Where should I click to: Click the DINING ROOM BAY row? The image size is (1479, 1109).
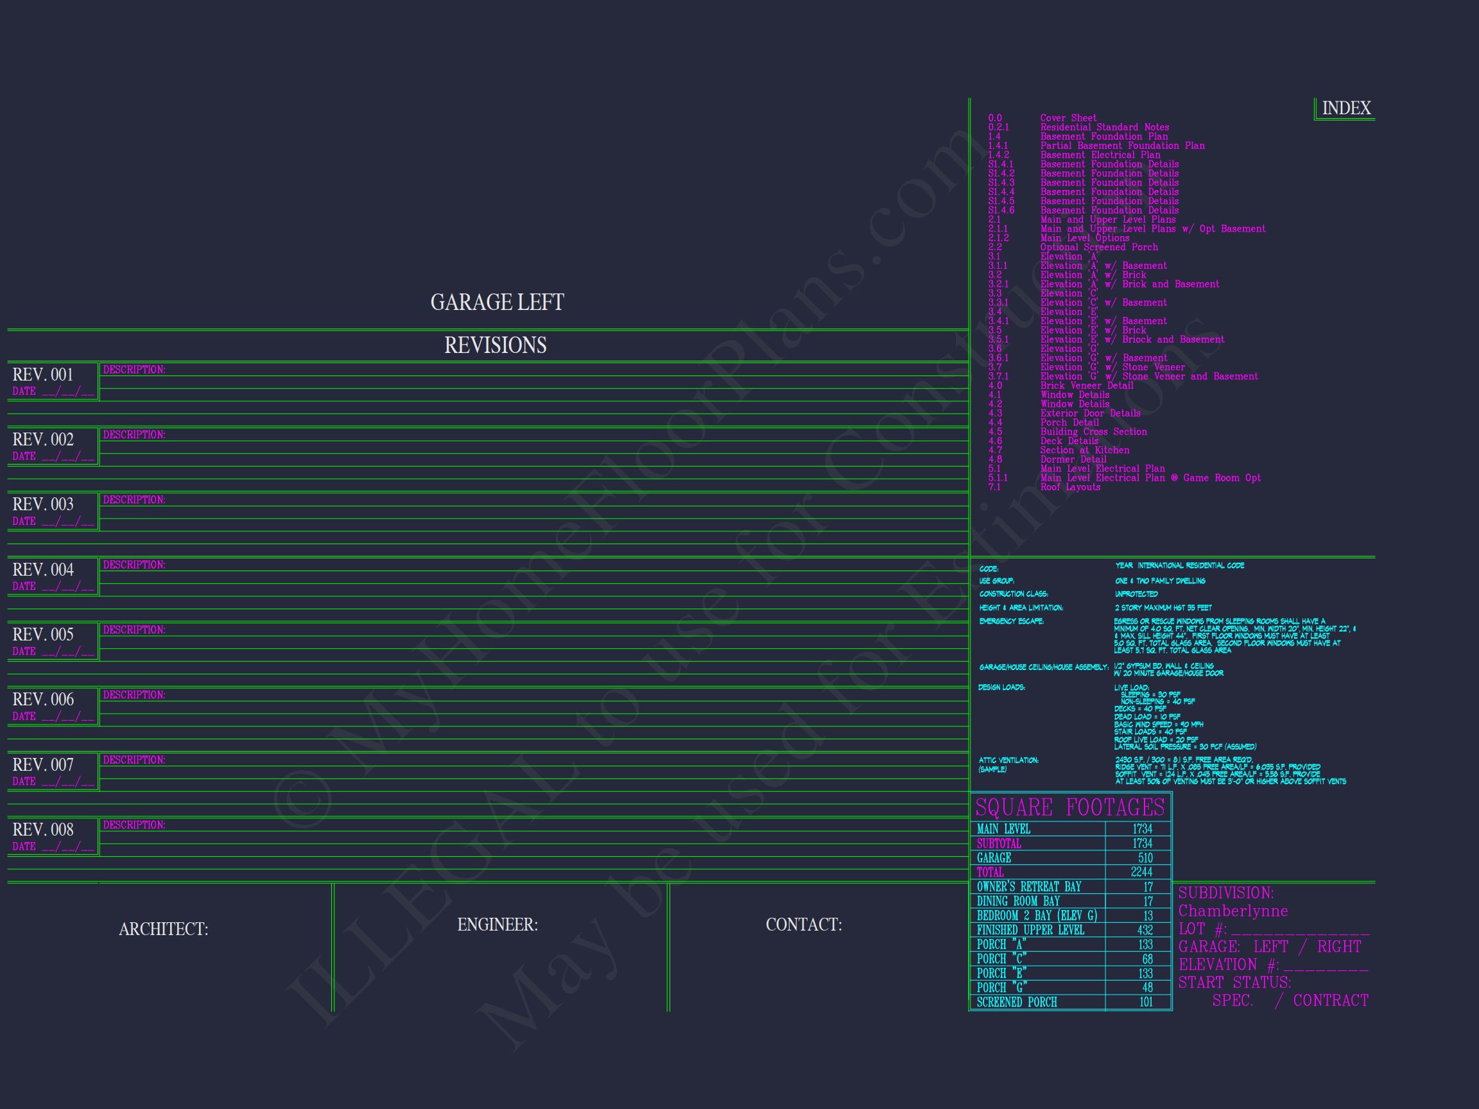point(1071,902)
